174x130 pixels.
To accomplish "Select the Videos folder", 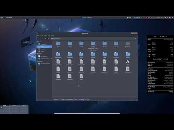I will (128, 55).
